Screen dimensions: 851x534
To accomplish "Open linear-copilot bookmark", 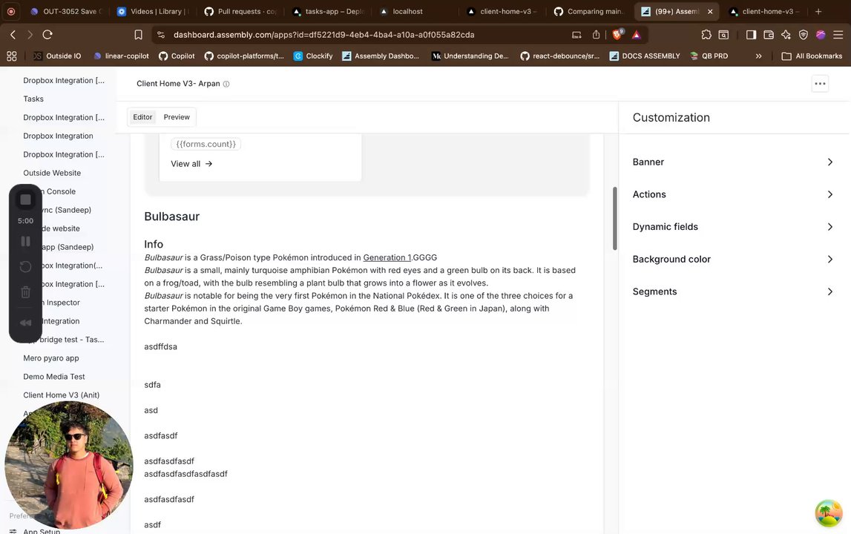I will [121, 56].
